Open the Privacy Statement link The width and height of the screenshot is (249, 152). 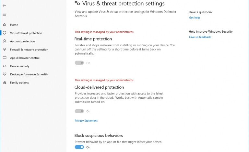point(86,121)
